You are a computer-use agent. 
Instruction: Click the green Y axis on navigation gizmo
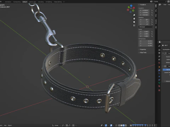pyautogui.click(x=129, y=7)
